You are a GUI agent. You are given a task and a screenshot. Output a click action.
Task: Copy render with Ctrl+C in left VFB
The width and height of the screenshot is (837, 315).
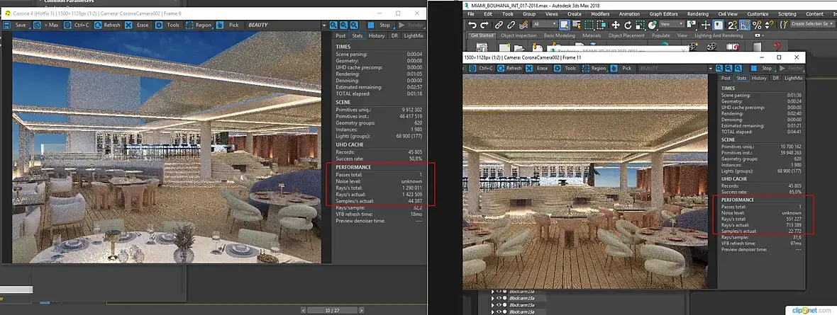coord(77,25)
